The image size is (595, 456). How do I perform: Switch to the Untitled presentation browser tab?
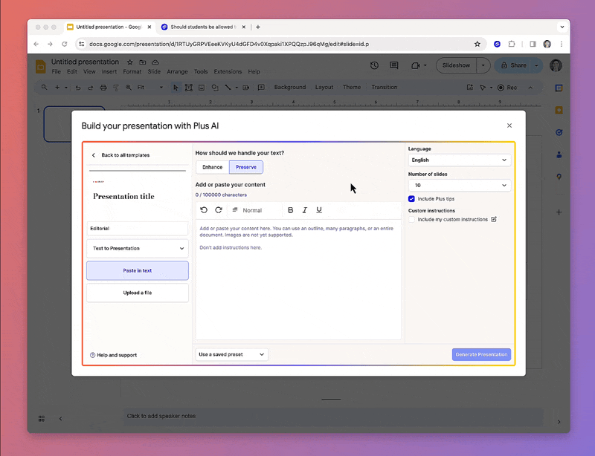pos(109,27)
